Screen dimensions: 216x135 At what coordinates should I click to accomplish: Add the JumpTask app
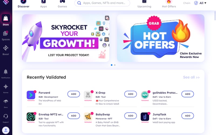[187, 116]
